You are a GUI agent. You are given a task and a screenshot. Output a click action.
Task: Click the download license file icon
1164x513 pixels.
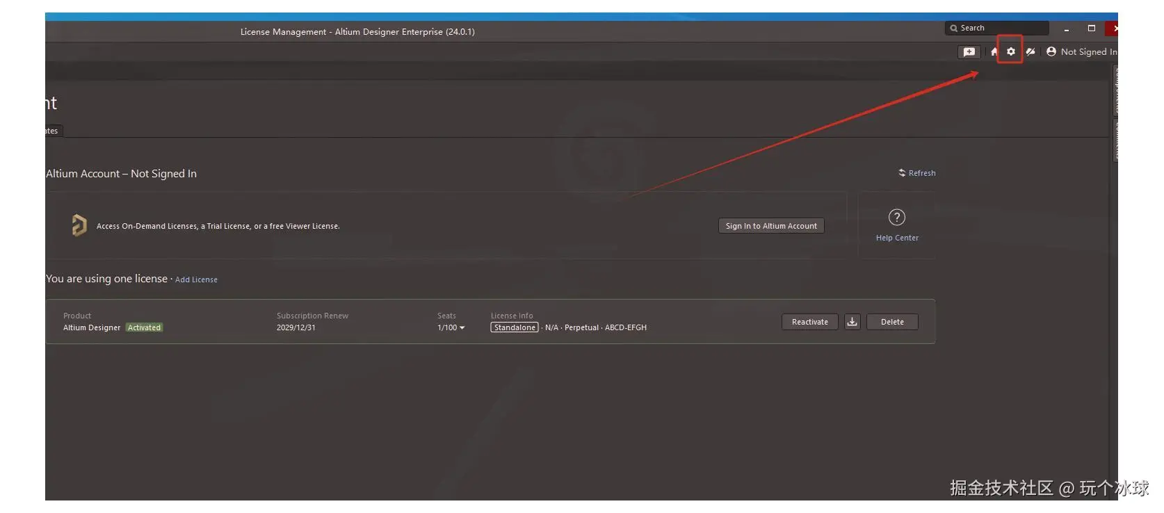852,322
